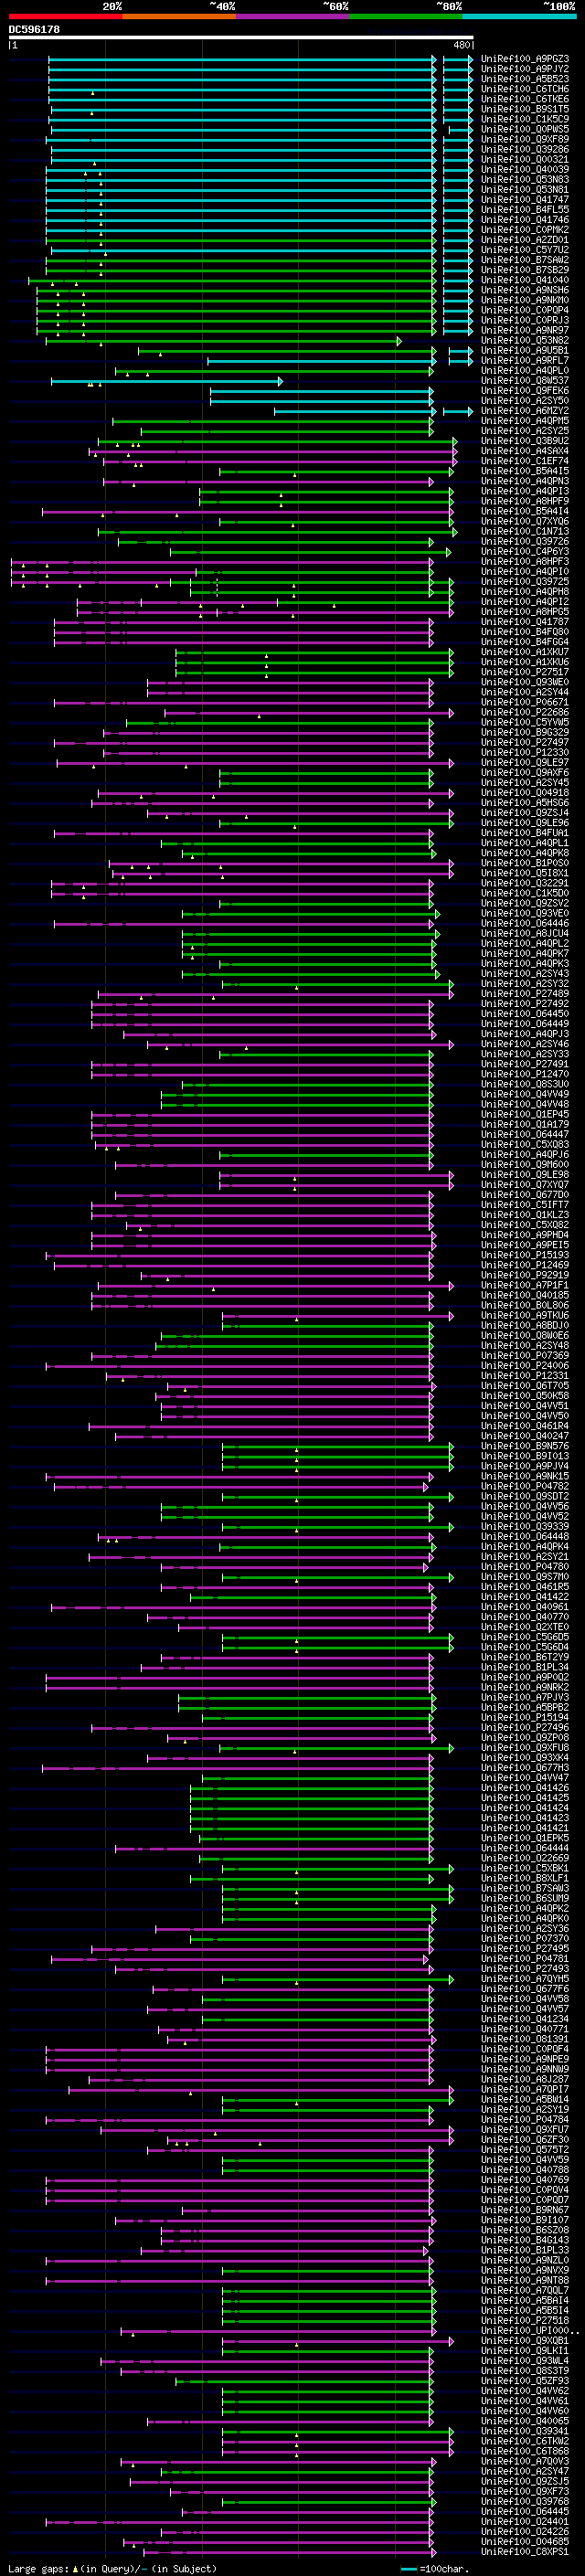This screenshot has height=2576, width=585.
Task: Click the green alignment bar for UniRef100_Q53N82
Action: [x=223, y=341]
